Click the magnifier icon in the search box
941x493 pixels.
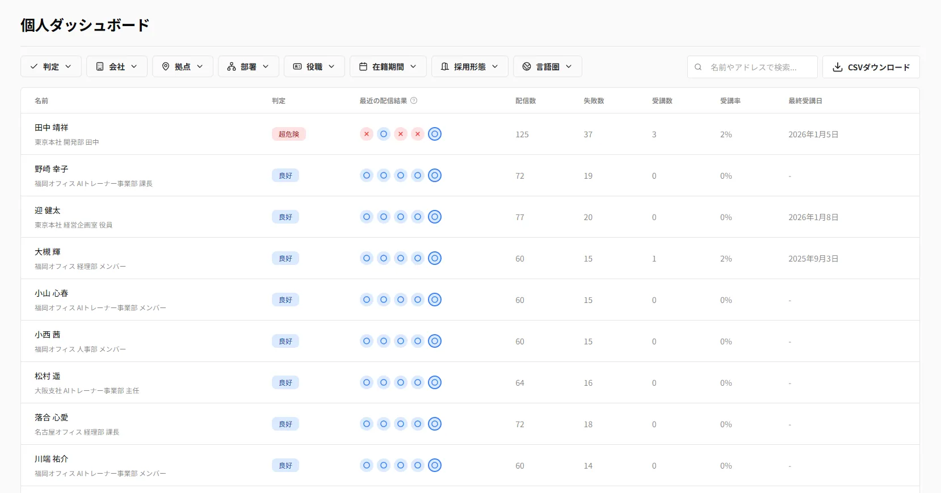click(698, 67)
